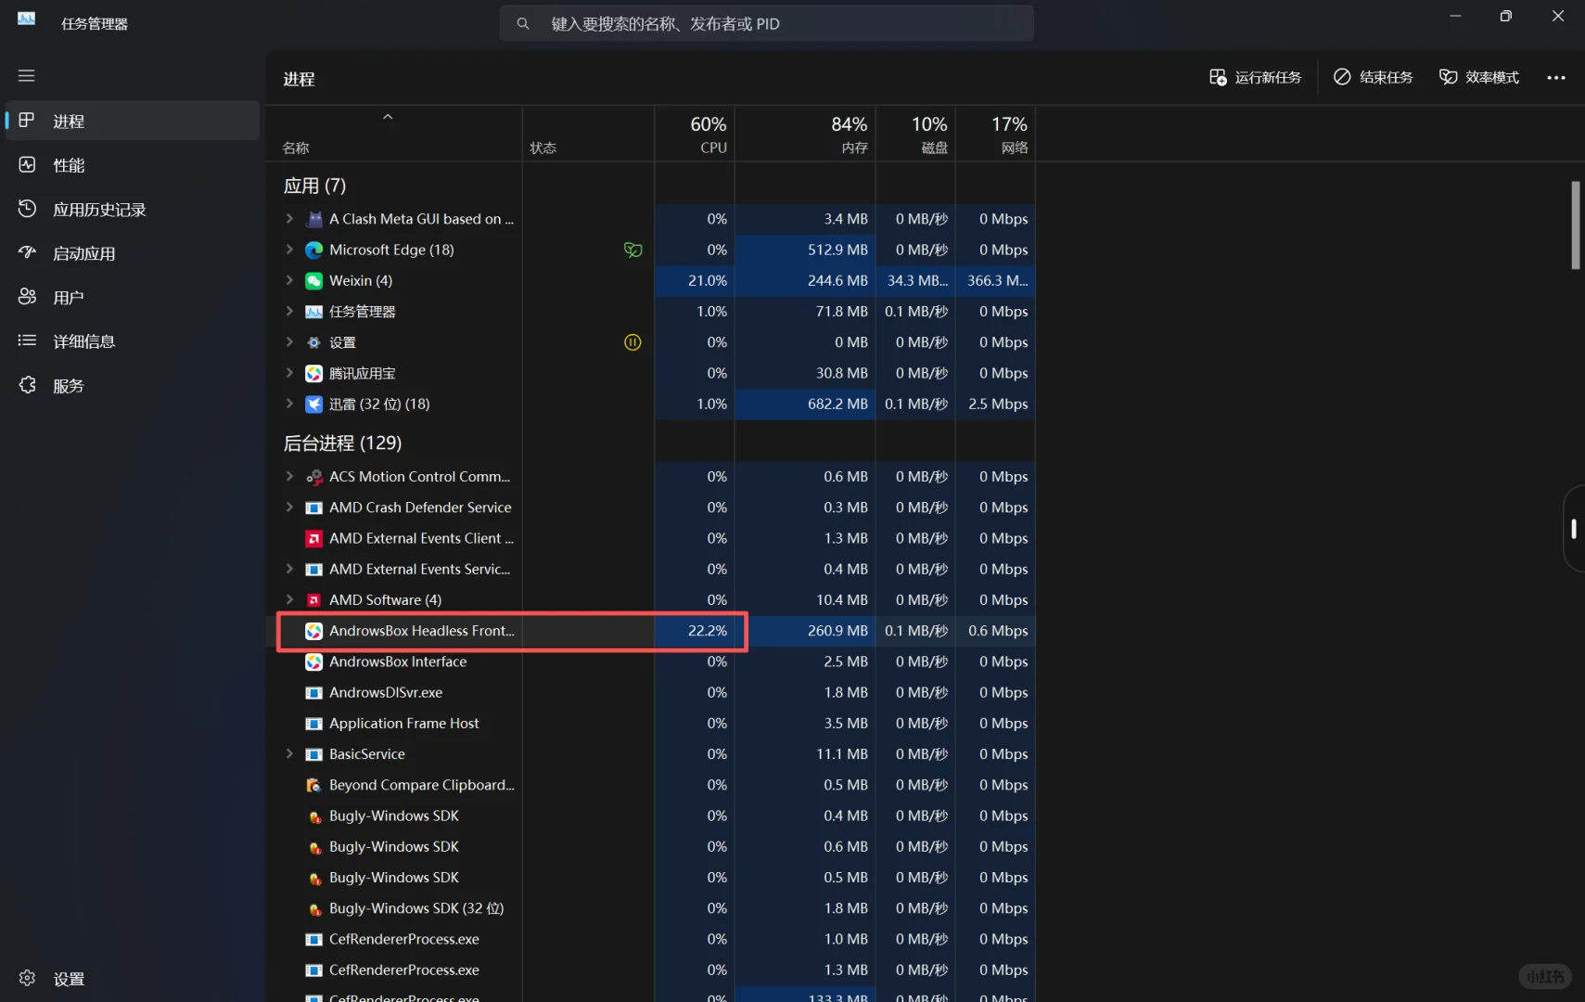Switch to the 进程 page

click(133, 121)
